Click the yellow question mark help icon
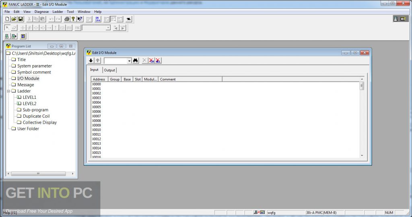The width and height of the screenshot is (412, 217). point(73,19)
